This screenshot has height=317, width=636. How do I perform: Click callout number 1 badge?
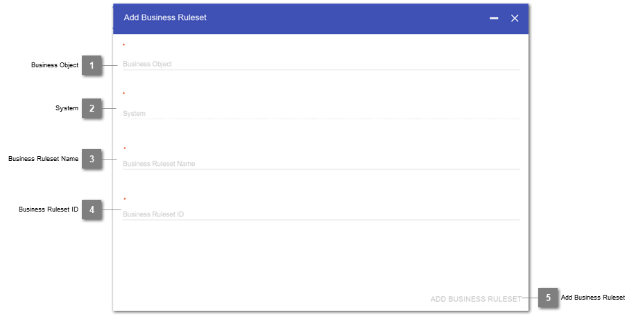(x=91, y=65)
